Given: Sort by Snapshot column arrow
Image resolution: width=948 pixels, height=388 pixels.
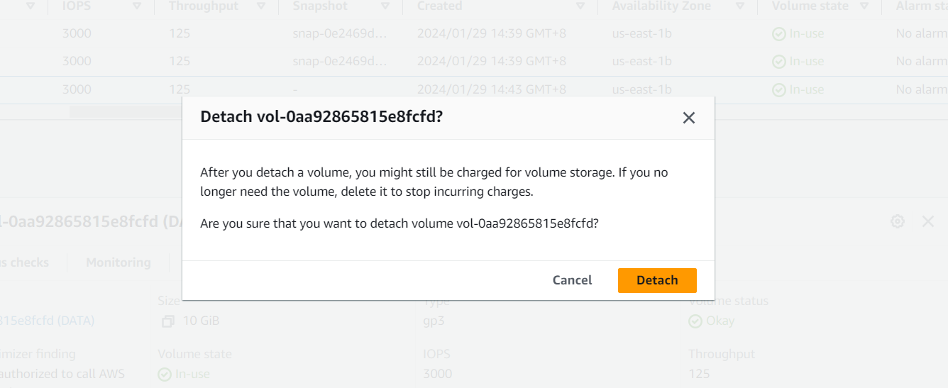Looking at the screenshot, I should tap(385, 6).
